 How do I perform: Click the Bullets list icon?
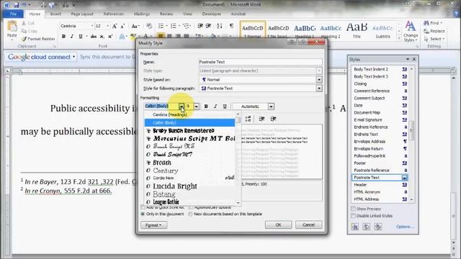click(x=161, y=26)
